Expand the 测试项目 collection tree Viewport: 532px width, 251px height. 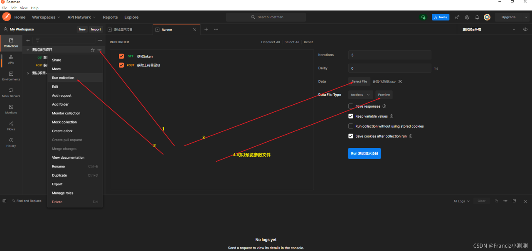coord(28,73)
